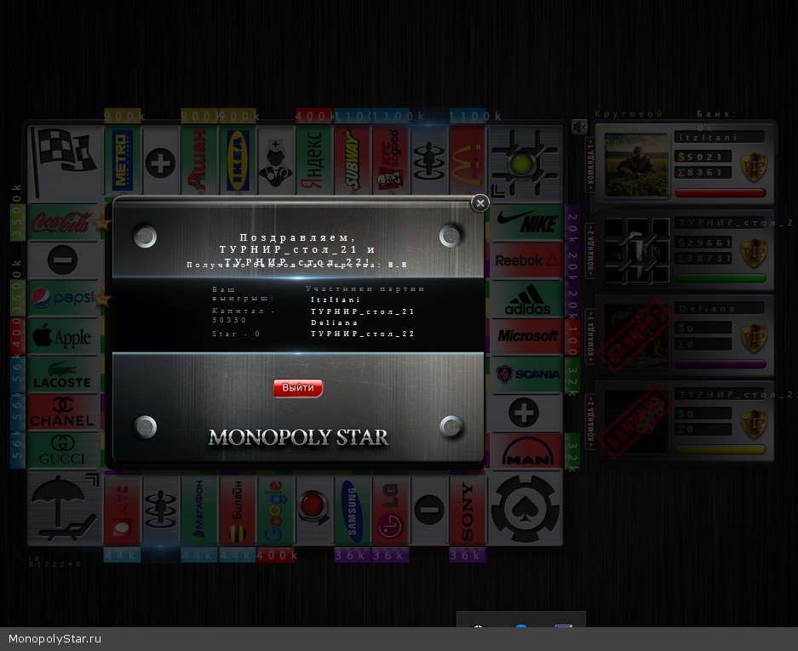Click the Yandex property cell
This screenshot has width=798, height=651.
coord(313,160)
